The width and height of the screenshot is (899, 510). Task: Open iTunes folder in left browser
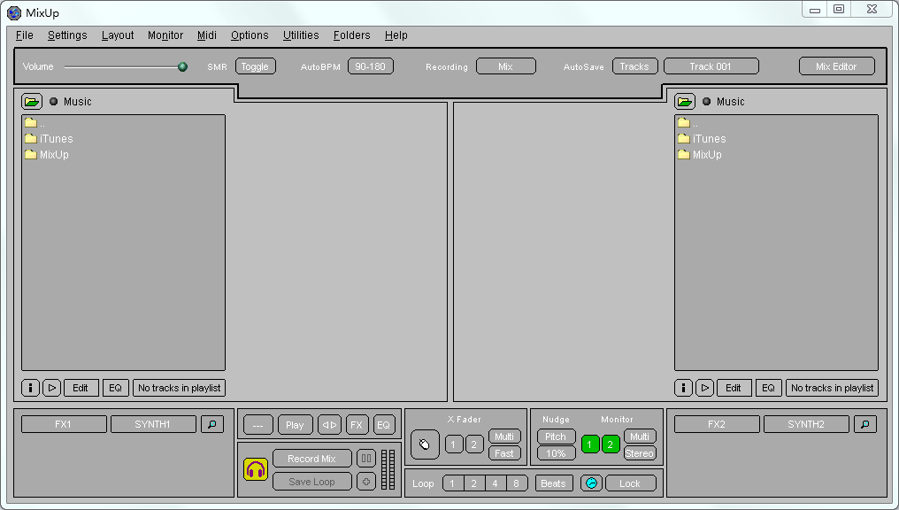(49, 139)
